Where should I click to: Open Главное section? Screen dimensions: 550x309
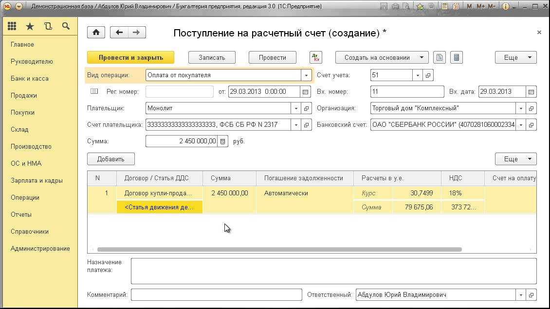pos(22,44)
